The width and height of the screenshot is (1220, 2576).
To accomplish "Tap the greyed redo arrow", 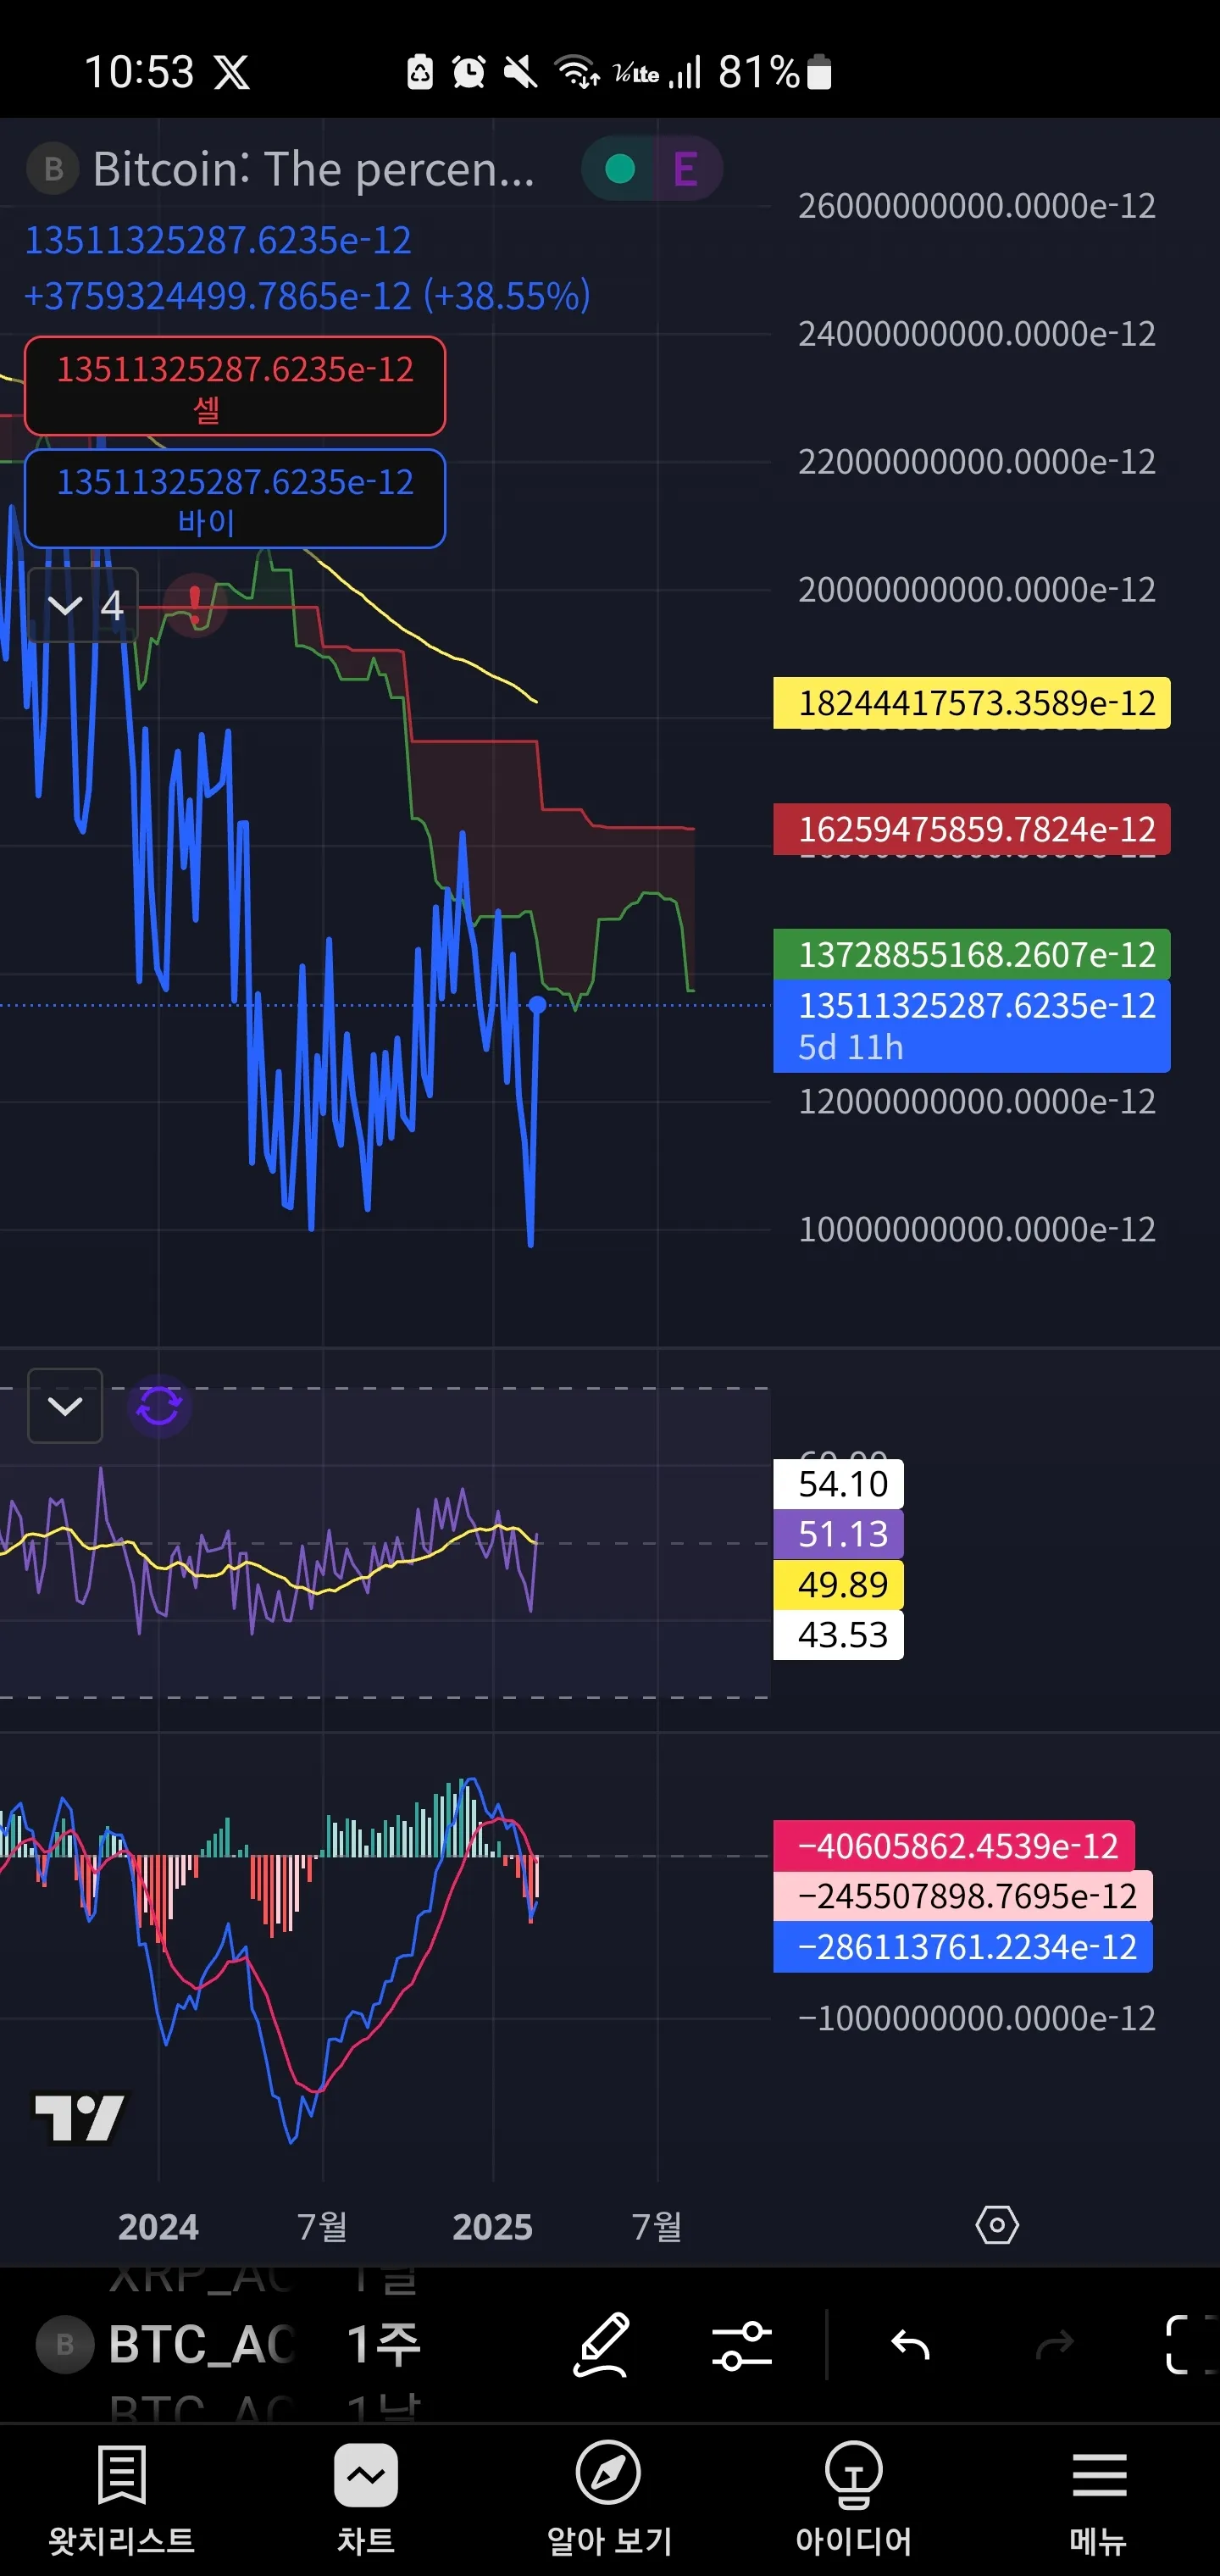I will (x=1054, y=2345).
